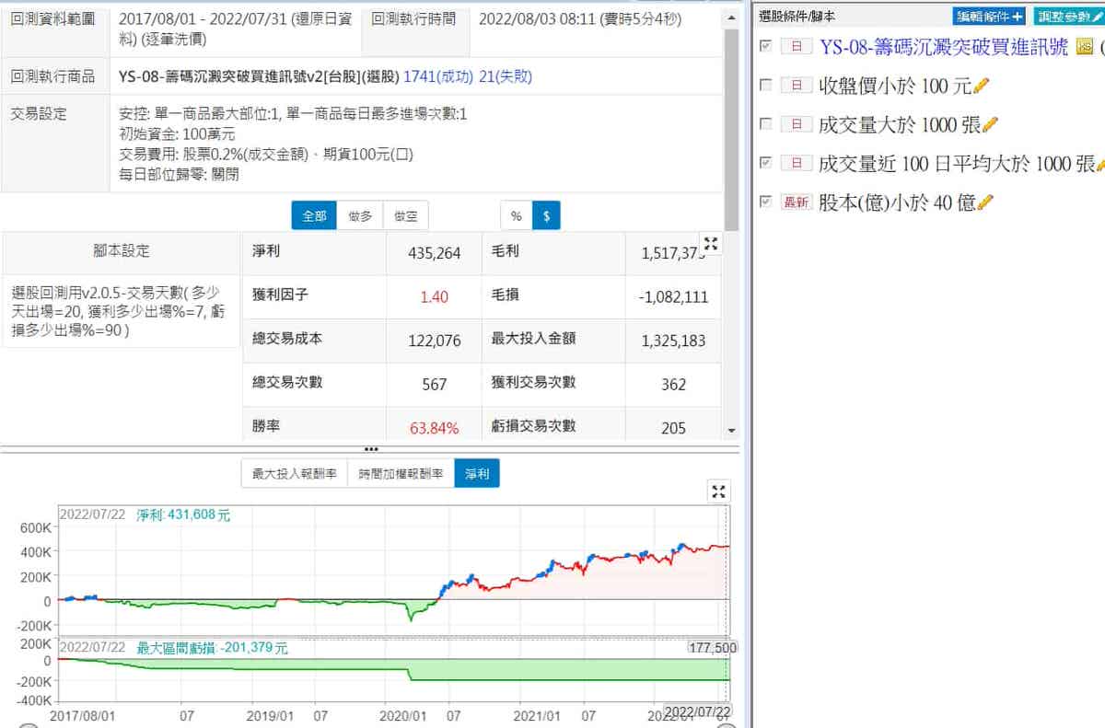
Task: Expand profit chart with fullscreen icon
Action: click(x=719, y=491)
